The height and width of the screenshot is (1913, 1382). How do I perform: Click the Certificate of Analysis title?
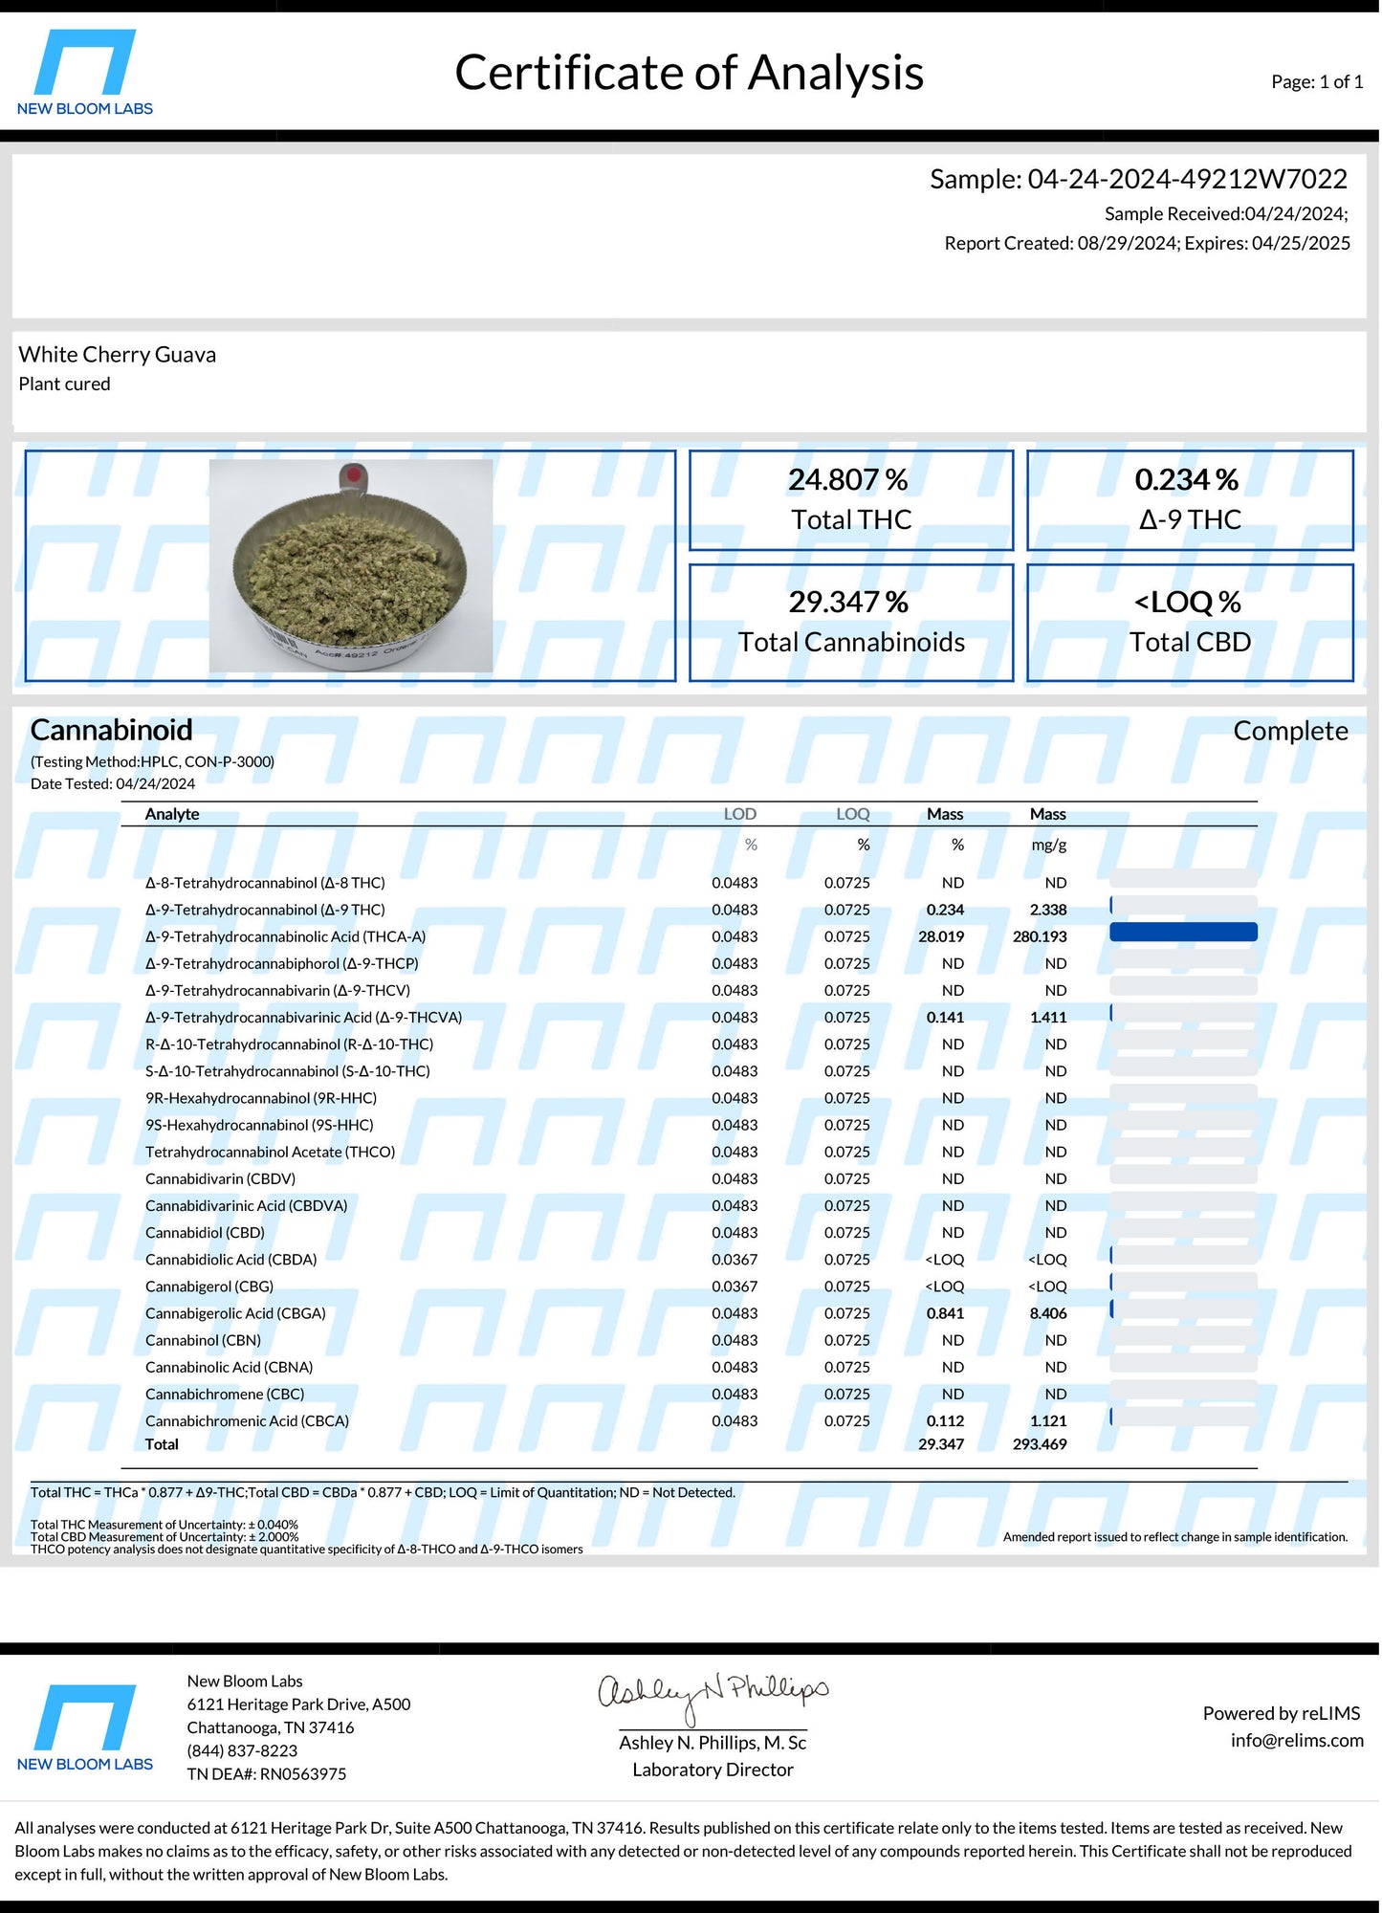pos(689,73)
